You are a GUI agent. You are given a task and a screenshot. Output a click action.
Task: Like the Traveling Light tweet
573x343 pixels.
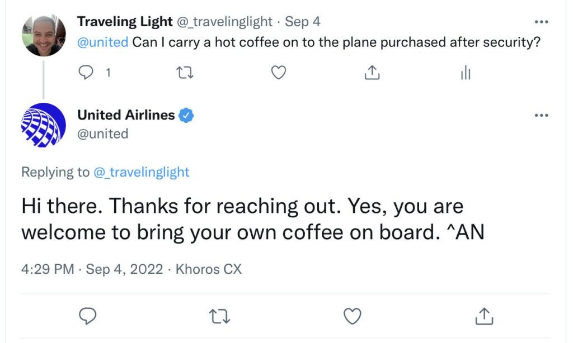click(x=279, y=73)
